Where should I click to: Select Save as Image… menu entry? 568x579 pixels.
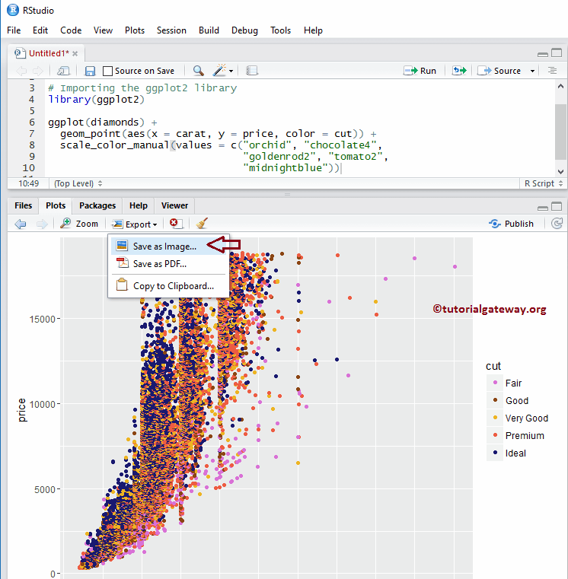(168, 246)
